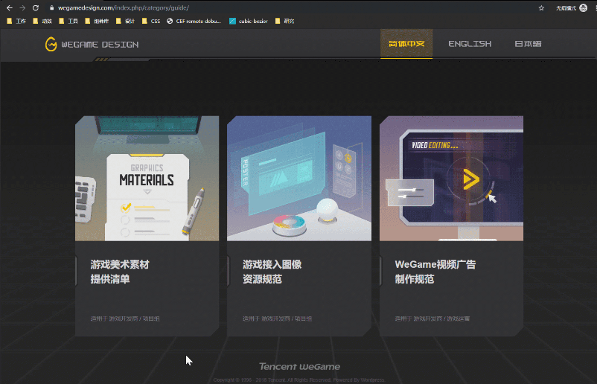
Task: Open the incognito mode (无痕模式) indicator
Action: click(572, 8)
